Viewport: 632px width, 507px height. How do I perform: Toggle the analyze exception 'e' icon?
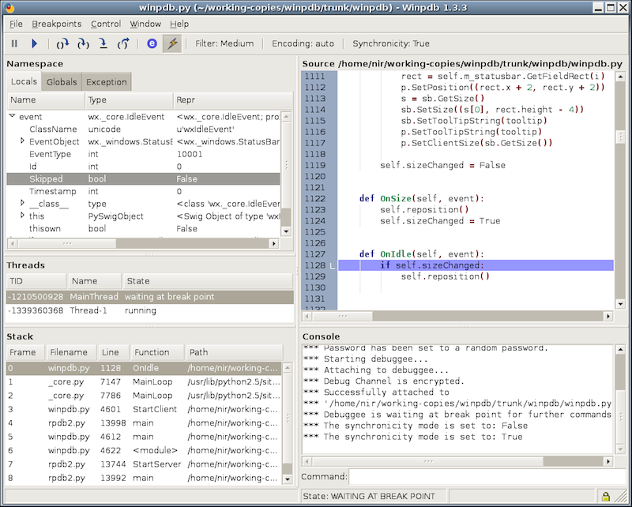tap(152, 44)
